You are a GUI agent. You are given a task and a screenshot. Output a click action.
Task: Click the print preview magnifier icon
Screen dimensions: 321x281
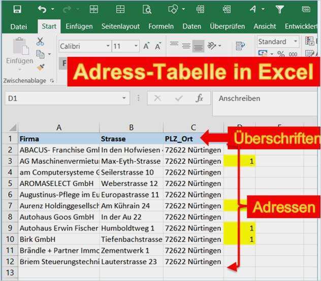(x=147, y=9)
